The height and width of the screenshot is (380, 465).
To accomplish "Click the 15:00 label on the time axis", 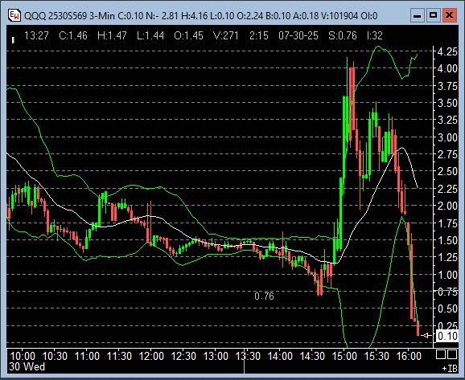I will pos(344,355).
